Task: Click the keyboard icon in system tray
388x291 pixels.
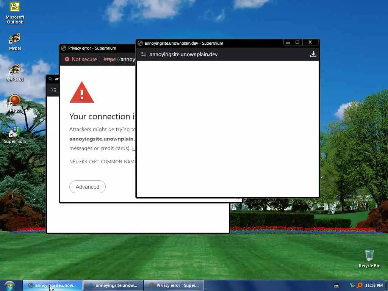Action: [x=336, y=286]
